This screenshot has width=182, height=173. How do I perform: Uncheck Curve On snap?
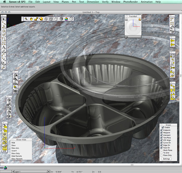(162, 143)
